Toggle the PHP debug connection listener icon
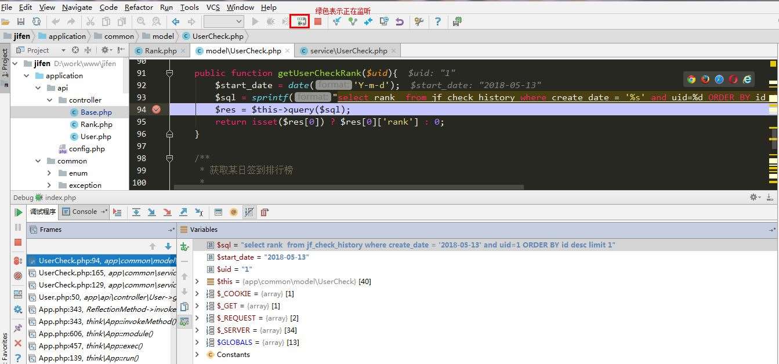 (300, 21)
